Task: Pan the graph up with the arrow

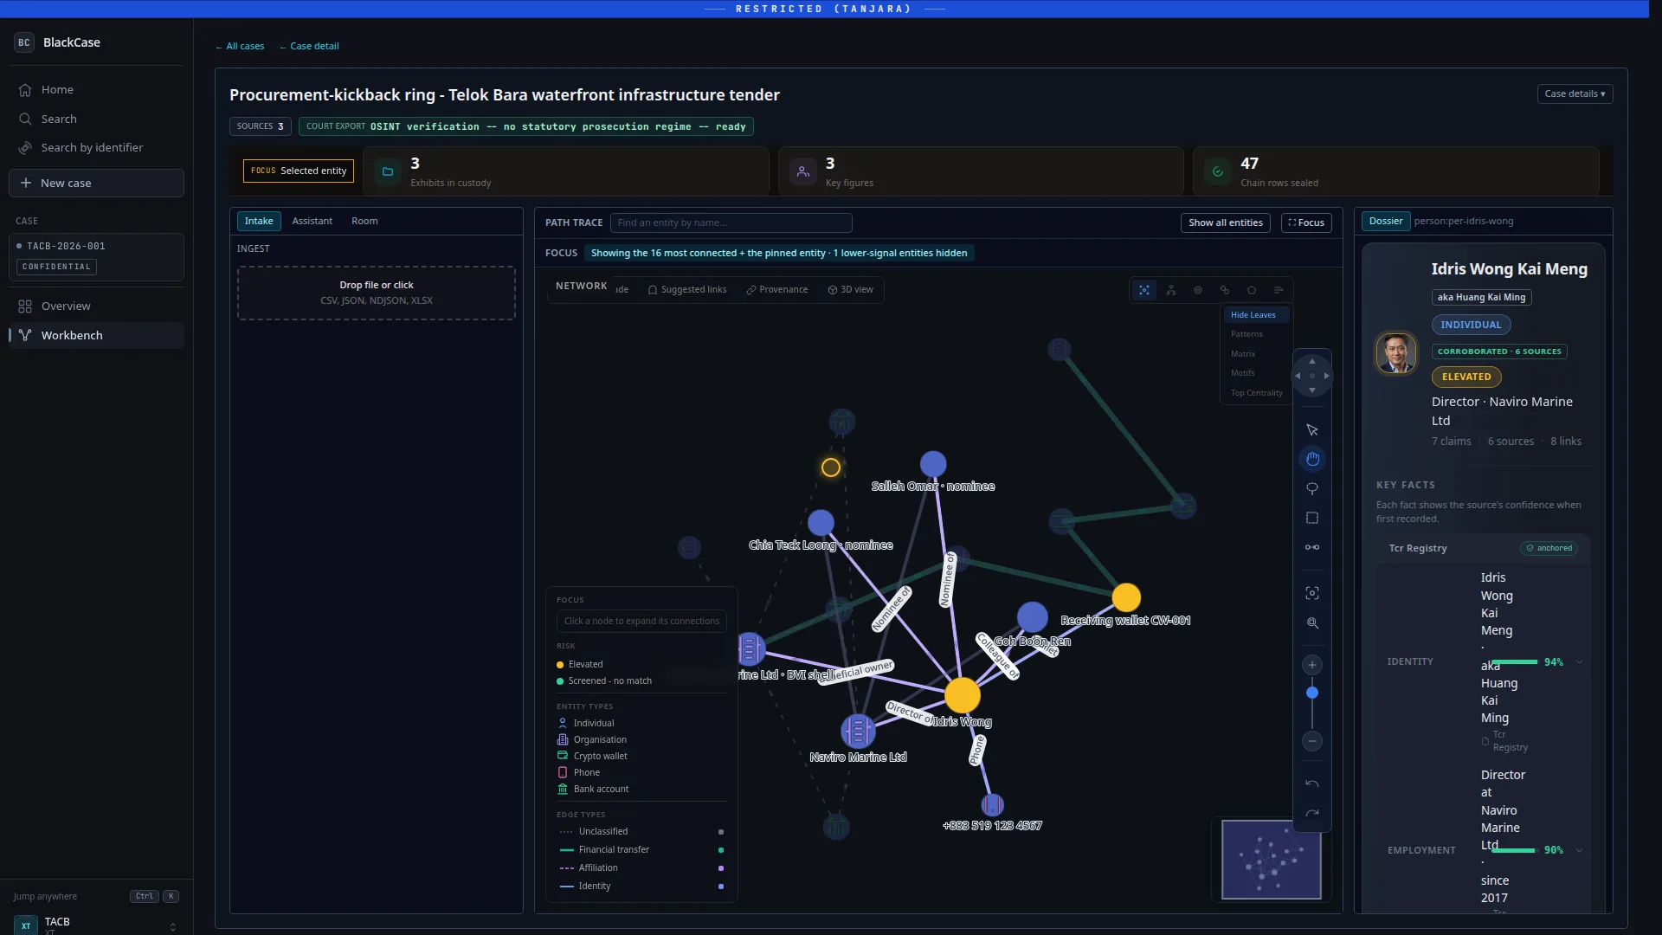Action: [1312, 362]
